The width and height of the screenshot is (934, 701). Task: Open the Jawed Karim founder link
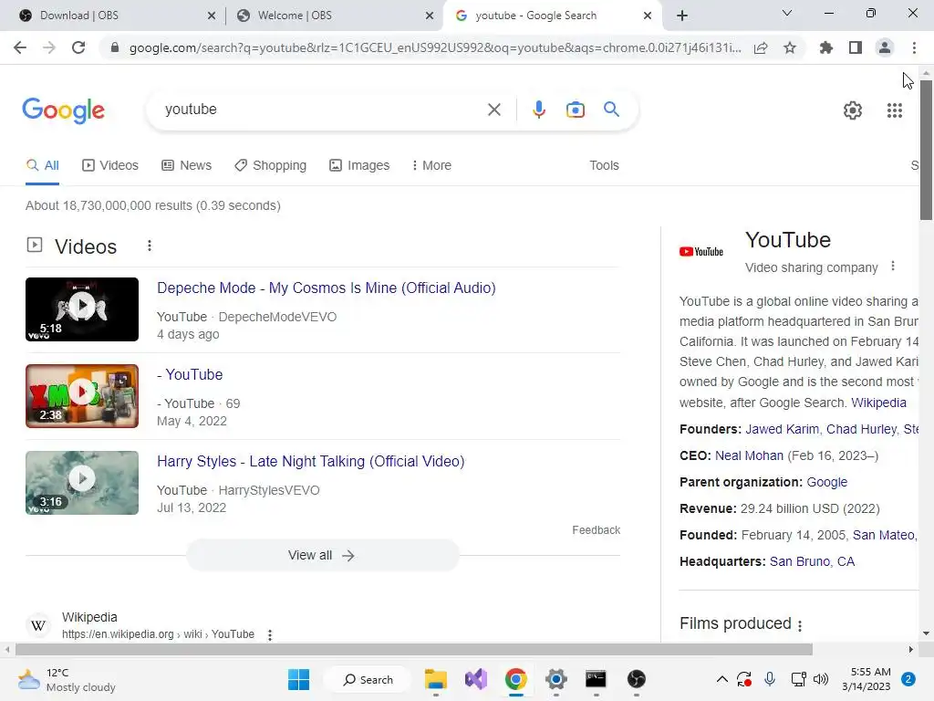pos(782,429)
